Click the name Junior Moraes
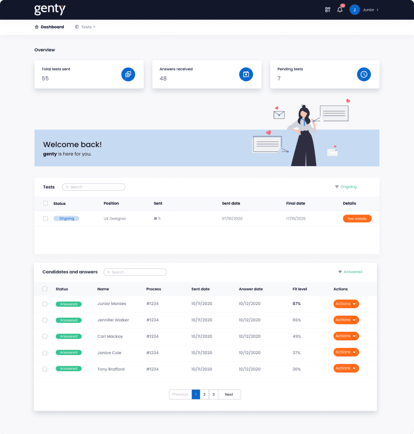 click(112, 304)
